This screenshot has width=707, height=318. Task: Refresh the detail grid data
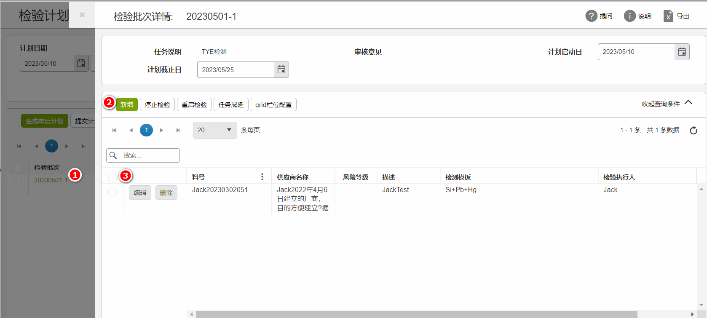(694, 130)
